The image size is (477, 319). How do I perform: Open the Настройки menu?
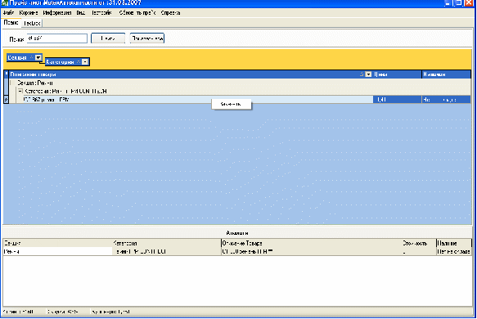(101, 13)
